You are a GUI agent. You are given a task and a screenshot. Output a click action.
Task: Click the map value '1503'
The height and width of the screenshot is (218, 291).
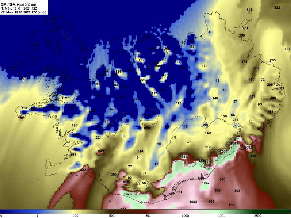coord(234,144)
